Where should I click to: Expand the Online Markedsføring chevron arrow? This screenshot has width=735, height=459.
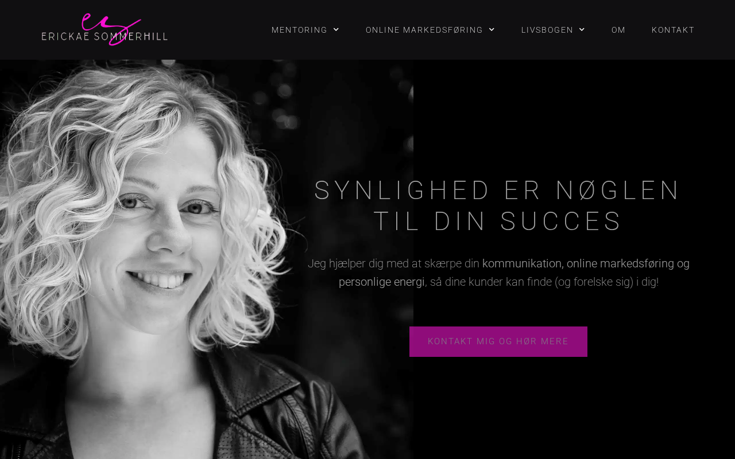[492, 30]
